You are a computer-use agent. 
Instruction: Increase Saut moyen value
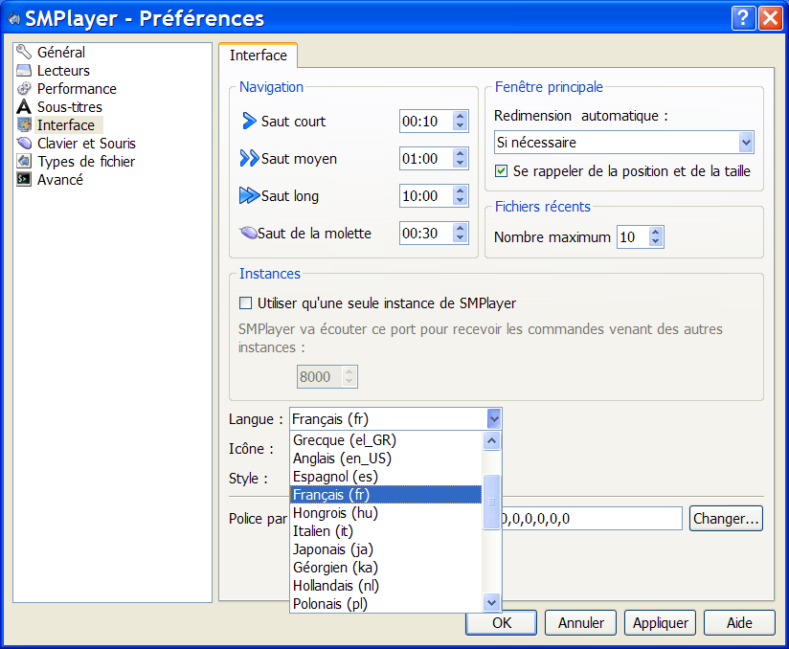[460, 153]
